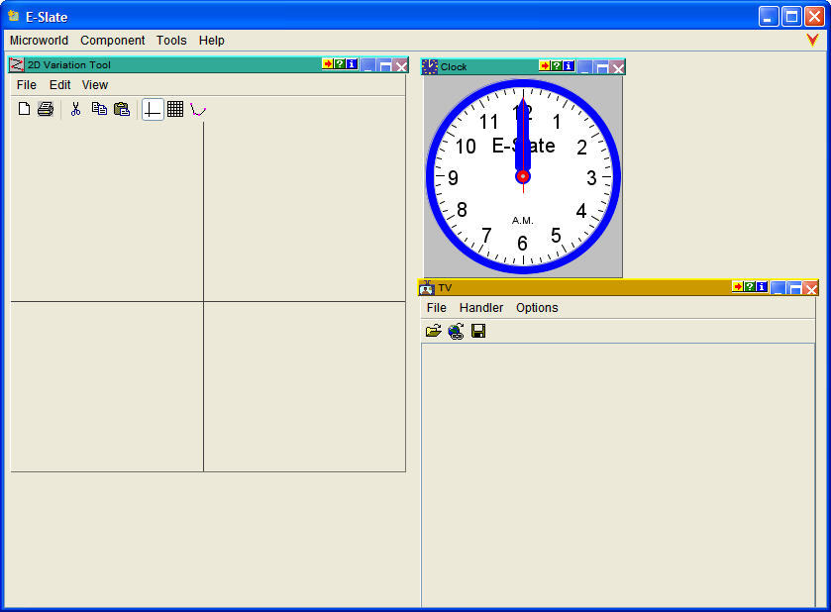Select the Cut tool in 2D Variation Tool
Image resolution: width=831 pixels, height=612 pixels.
click(75, 109)
